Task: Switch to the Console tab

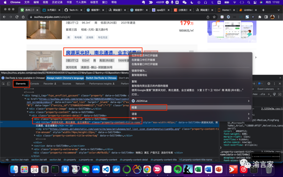Action: point(35,84)
